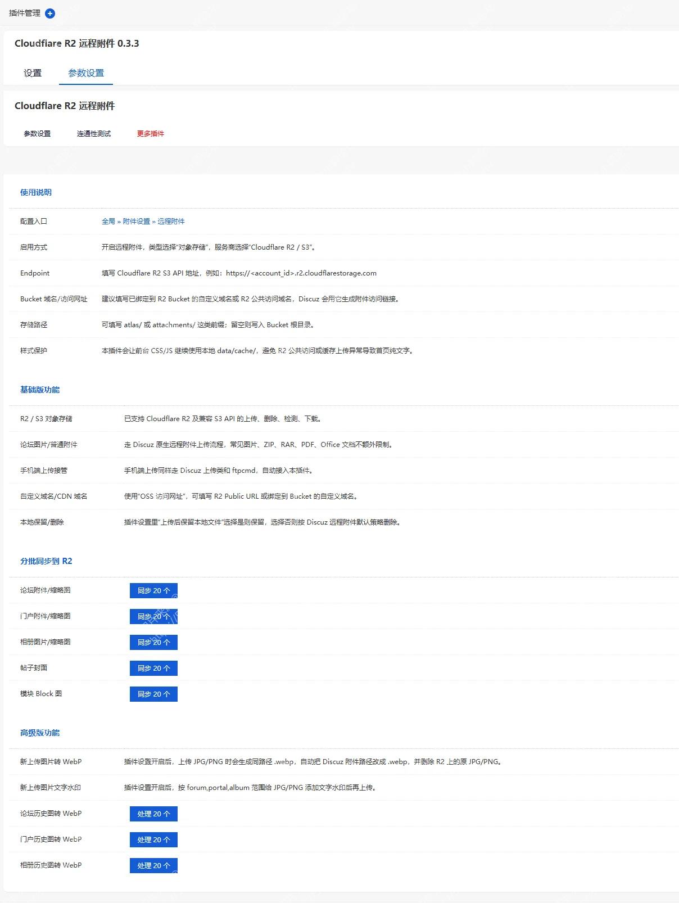Click the 新上传图片文字水印 label
This screenshot has width=679, height=903.
pyautogui.click(x=51, y=788)
